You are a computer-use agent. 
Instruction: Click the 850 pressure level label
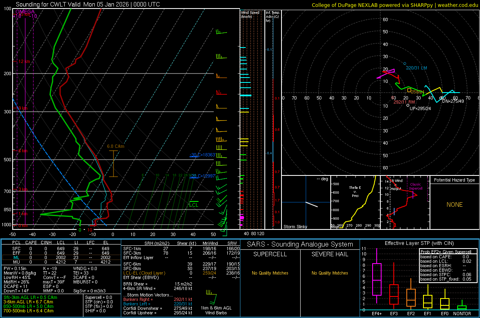click(7, 210)
